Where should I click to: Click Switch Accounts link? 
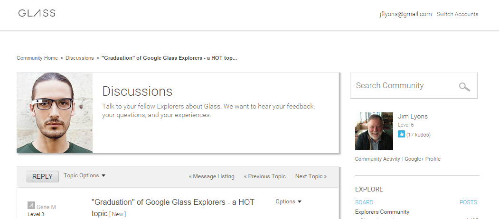click(457, 14)
